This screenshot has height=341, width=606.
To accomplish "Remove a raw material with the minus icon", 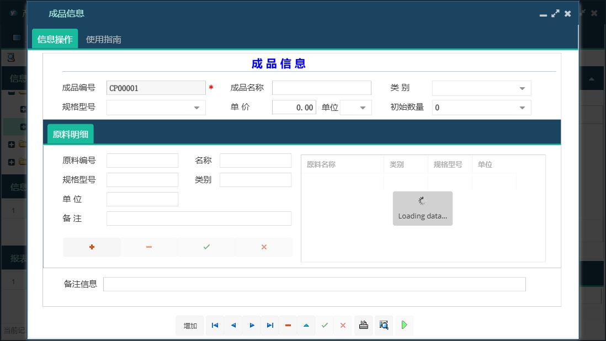I will (149, 247).
